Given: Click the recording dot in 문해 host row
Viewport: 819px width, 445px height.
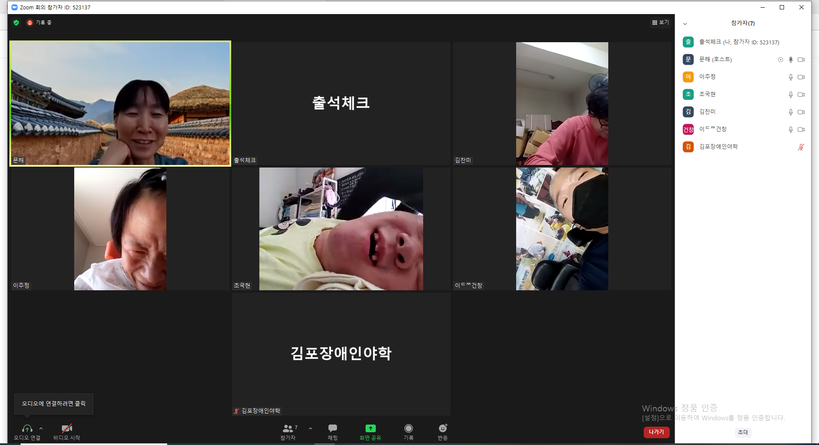Looking at the screenshot, I should coord(781,60).
